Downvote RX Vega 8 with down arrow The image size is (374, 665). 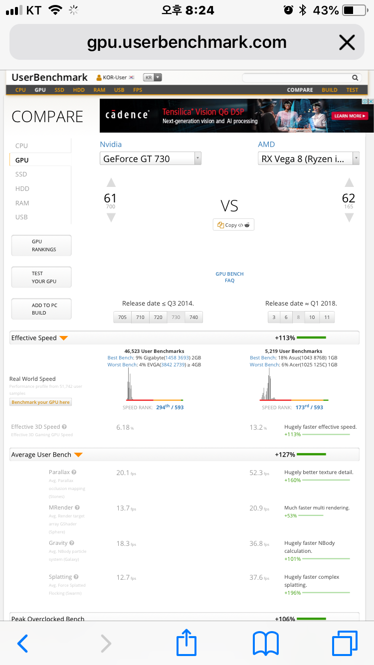349,217
